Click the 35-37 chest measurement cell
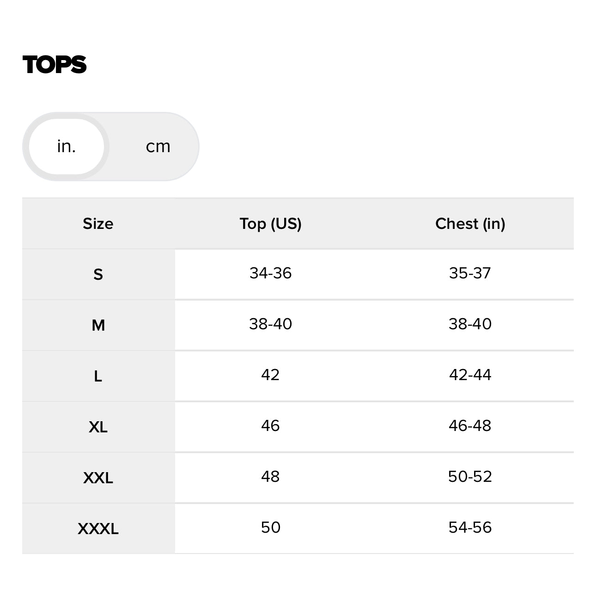Image resolution: width=596 pixels, height=603 pixels. click(470, 273)
